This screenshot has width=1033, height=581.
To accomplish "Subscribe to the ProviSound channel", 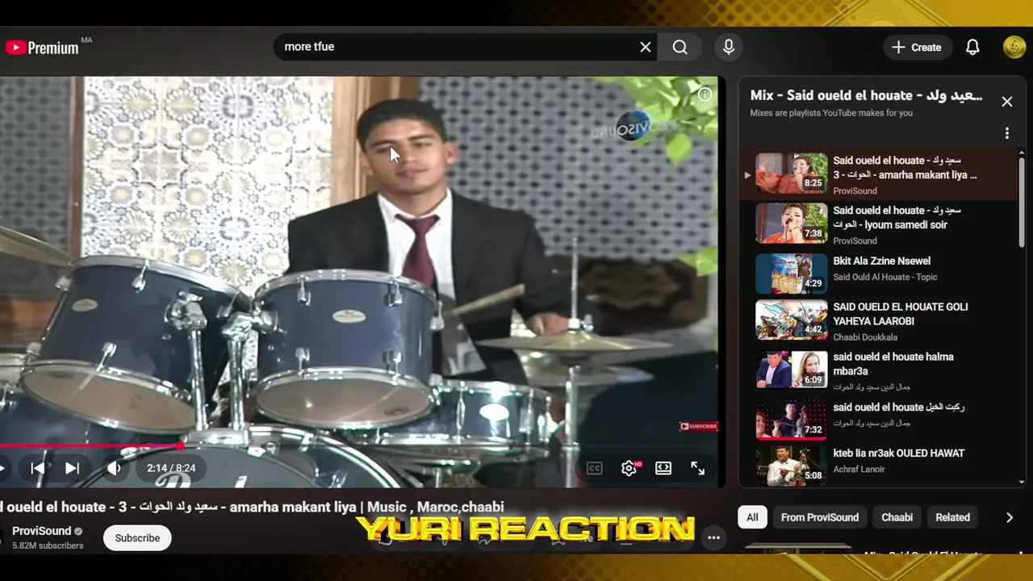I will [137, 538].
